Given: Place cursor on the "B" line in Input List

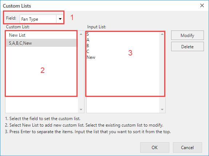Looking at the screenshot, I should 88,46.
